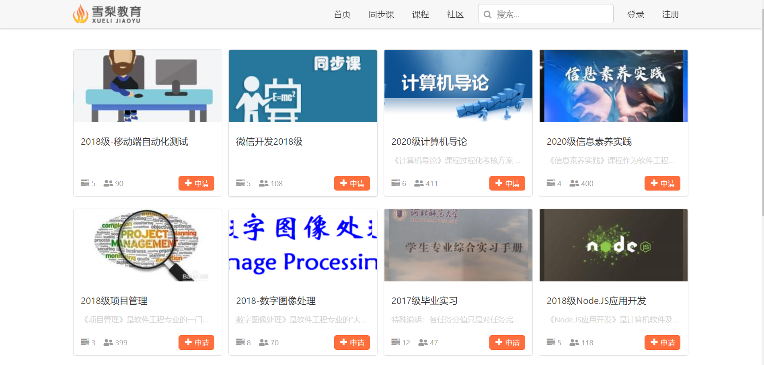
Task: Open the 信息素养实践 banner thumbnail
Action: pos(614,86)
